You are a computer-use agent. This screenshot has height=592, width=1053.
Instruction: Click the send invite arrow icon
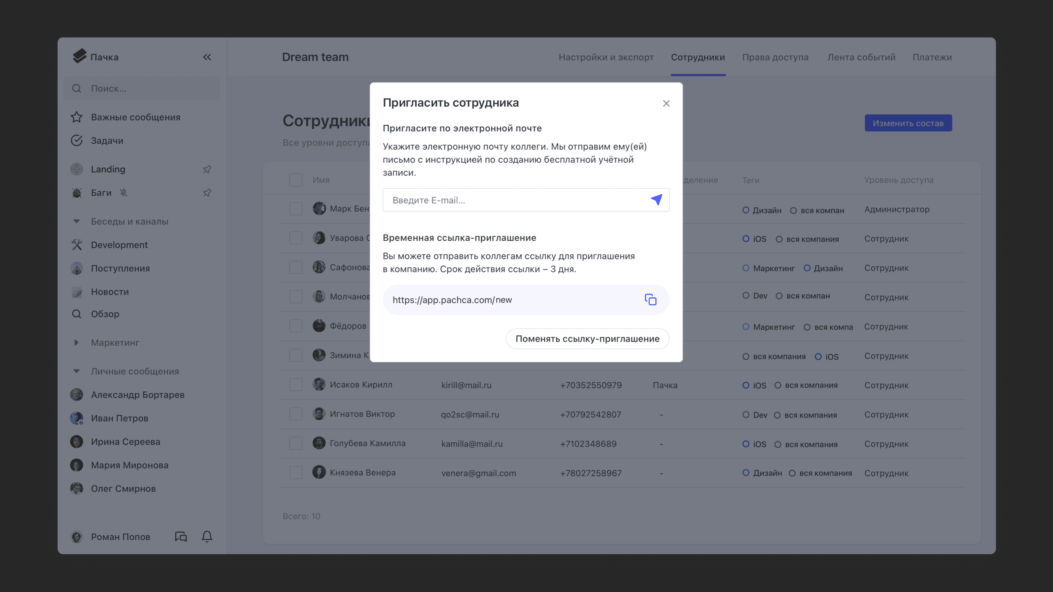[x=656, y=200]
